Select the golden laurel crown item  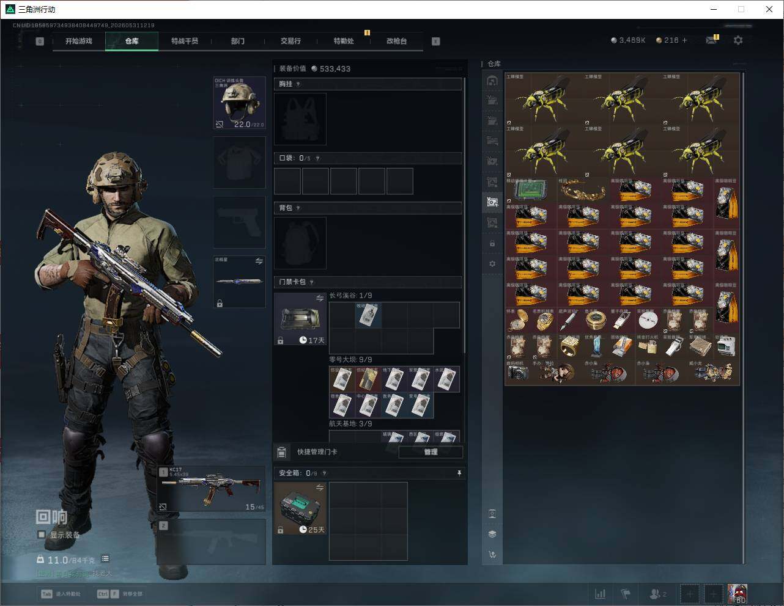coord(583,190)
